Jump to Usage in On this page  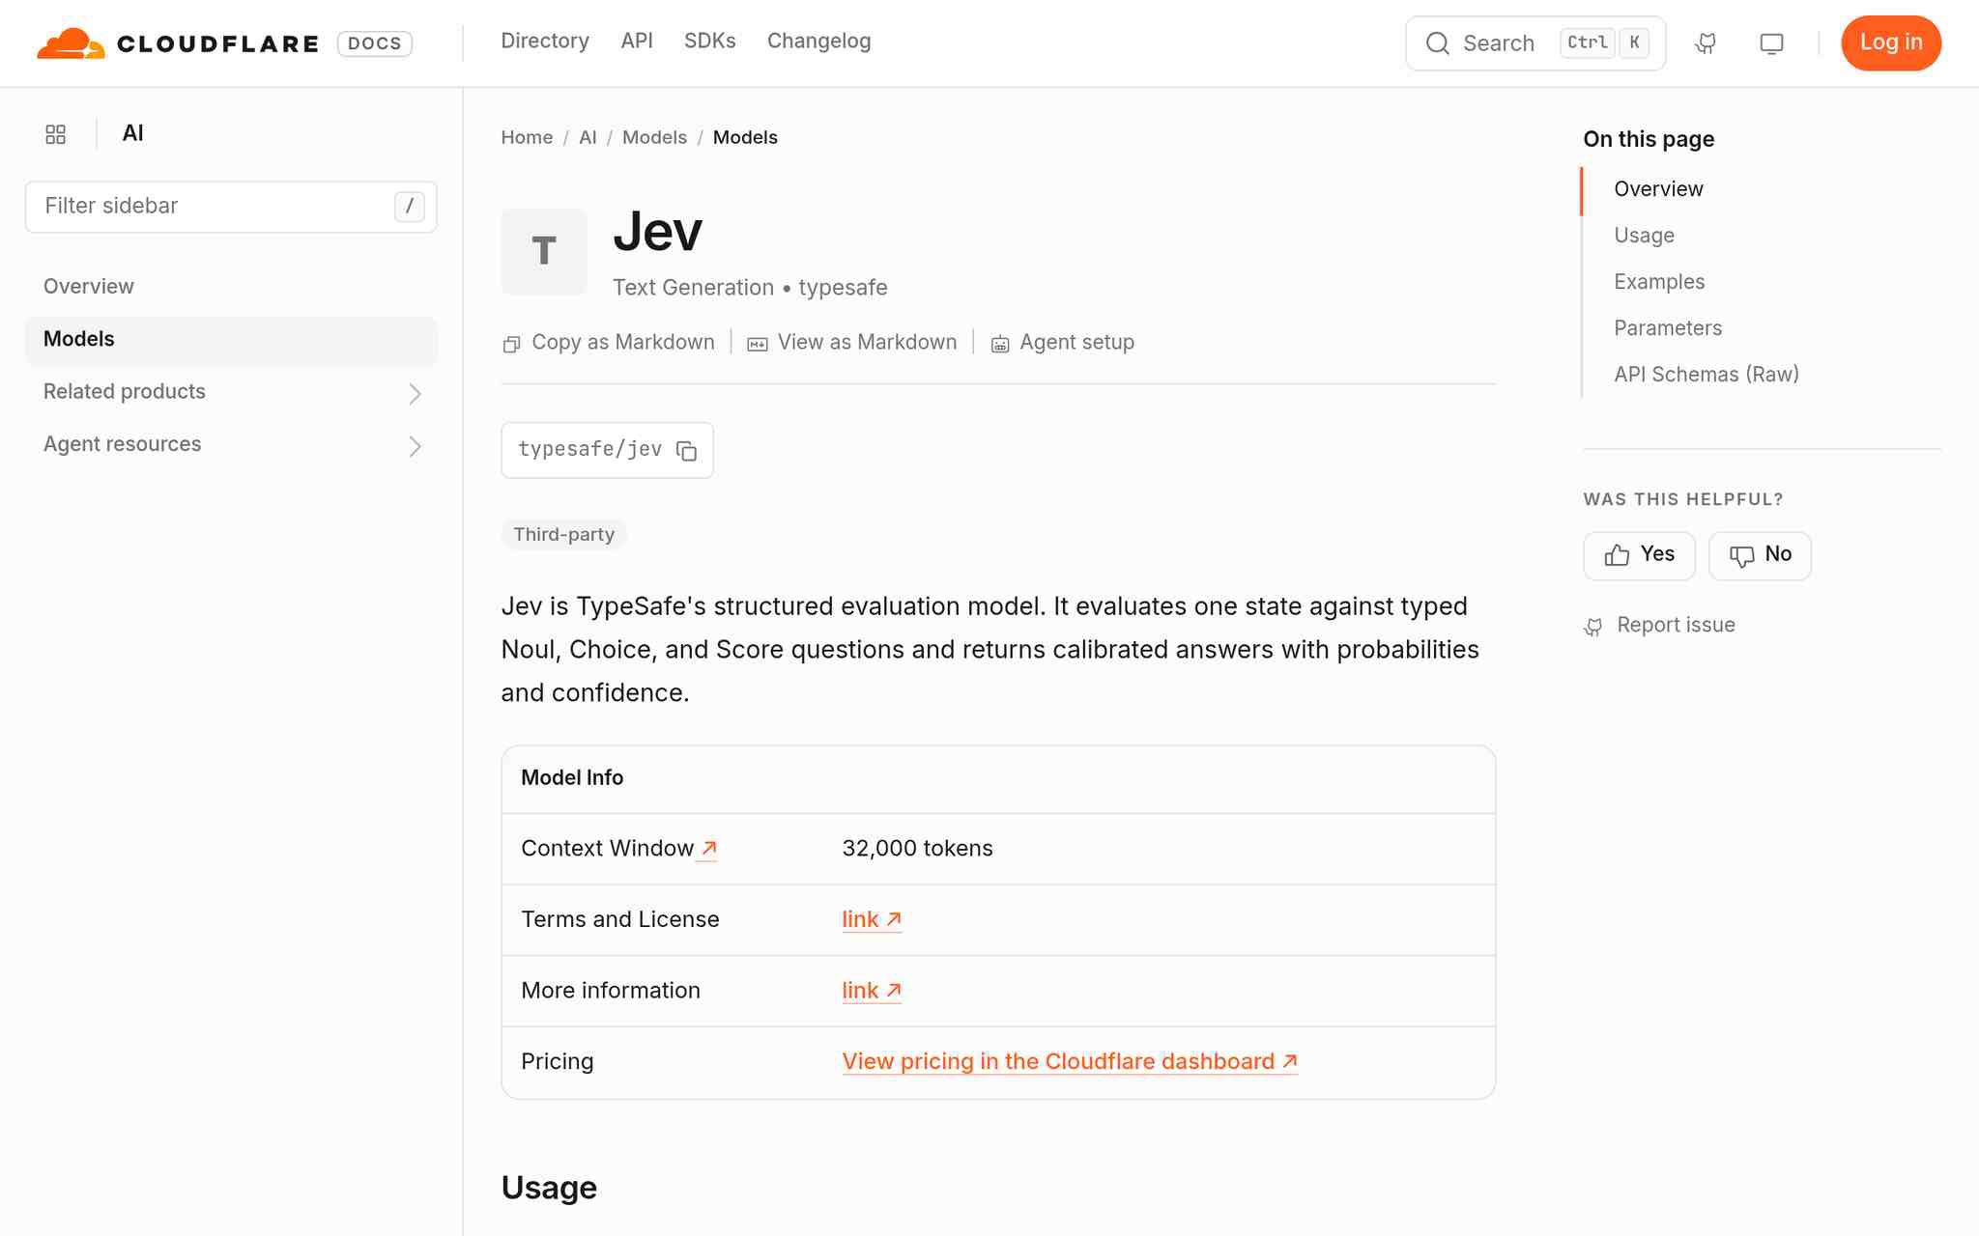pos(1644,236)
